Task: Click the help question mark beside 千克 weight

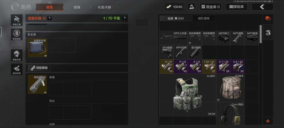Action: pos(124,18)
